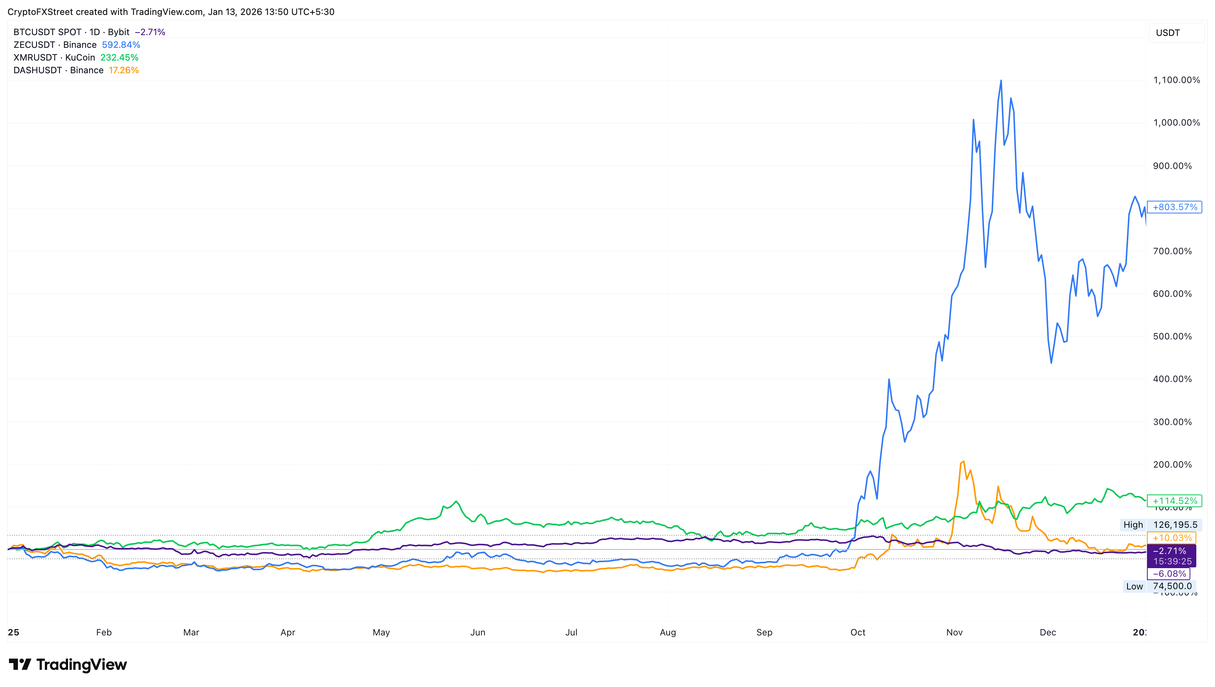The height and width of the screenshot is (687, 1215).
Task: Click the +114.52% XMR price label
Action: 1174,501
